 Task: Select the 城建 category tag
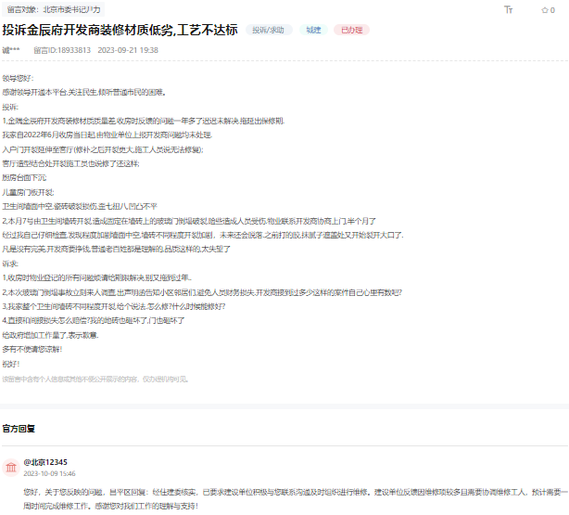click(313, 30)
